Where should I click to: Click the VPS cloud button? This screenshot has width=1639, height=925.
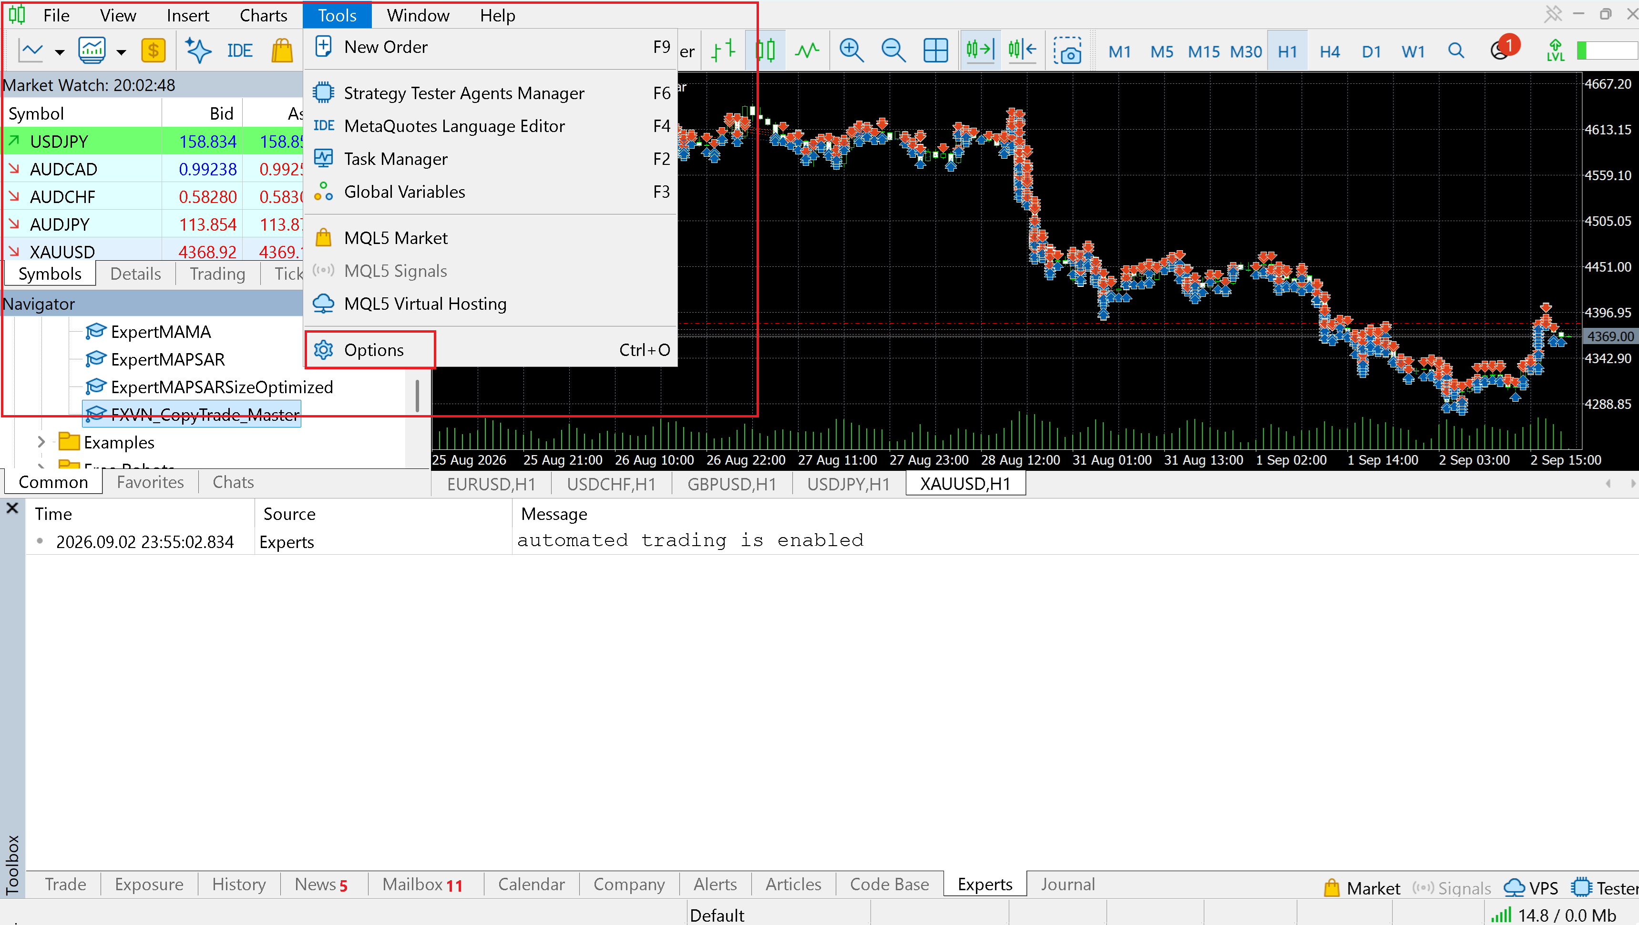pos(1531,888)
